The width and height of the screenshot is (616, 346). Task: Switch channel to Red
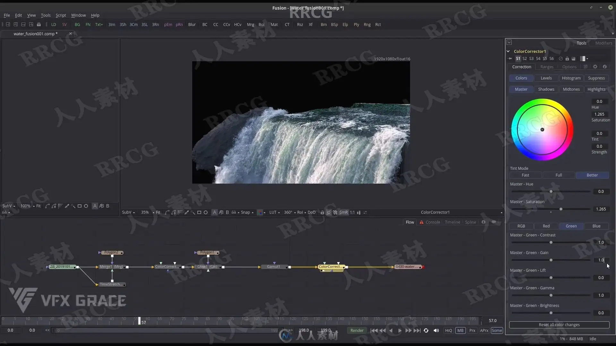[546, 226]
